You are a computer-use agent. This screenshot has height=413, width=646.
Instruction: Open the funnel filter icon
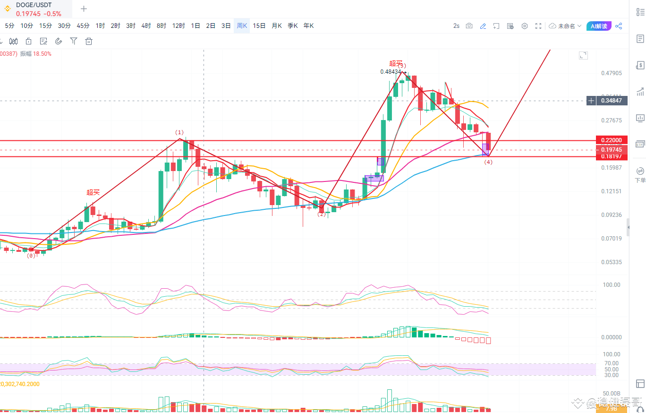point(74,41)
